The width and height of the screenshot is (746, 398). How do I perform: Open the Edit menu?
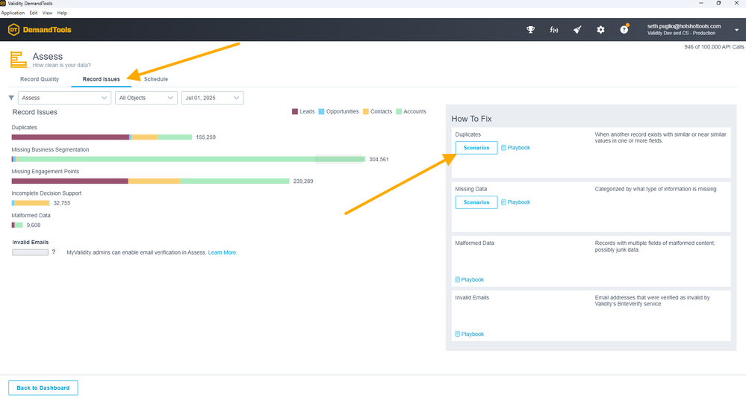pos(34,13)
